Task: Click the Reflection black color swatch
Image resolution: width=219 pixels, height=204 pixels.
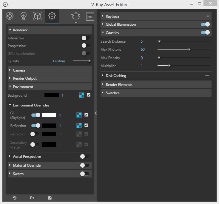Action: [x=49, y=126]
